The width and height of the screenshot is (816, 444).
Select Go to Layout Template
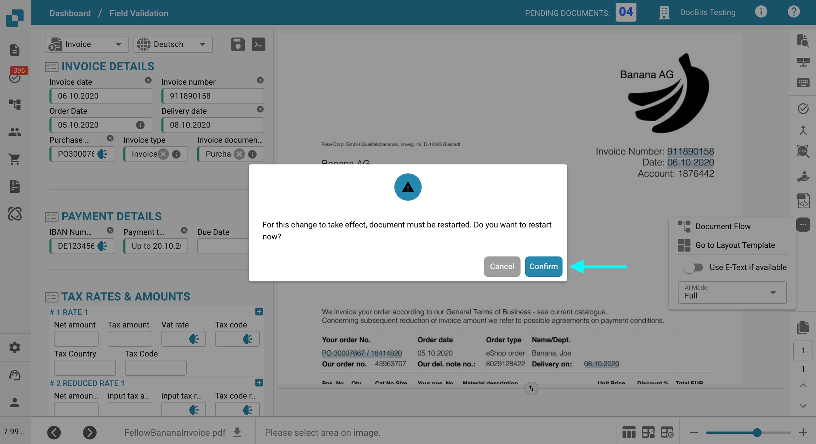(735, 245)
